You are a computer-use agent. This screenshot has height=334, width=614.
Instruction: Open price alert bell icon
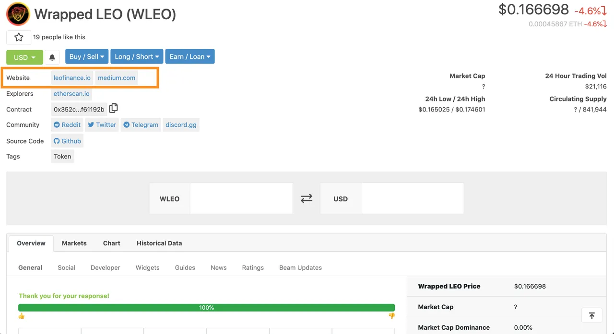tap(52, 57)
